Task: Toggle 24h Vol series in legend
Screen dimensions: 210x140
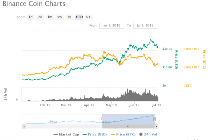Action: [148, 134]
